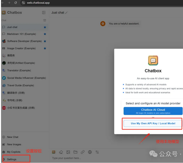Reload the browser page
Screen dimensions: 183x163
point(16,3)
